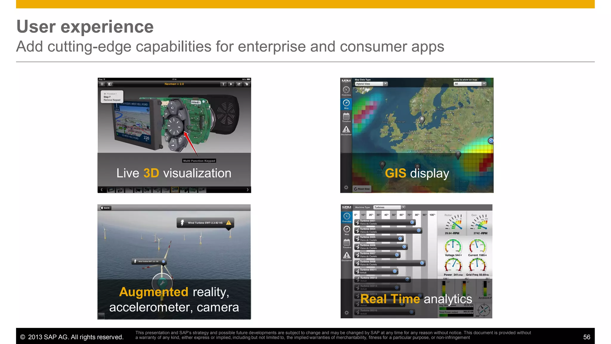Viewport: 611px width, 344px height.
Task: Click the share icon in Navman viewer
Action: coord(239,84)
